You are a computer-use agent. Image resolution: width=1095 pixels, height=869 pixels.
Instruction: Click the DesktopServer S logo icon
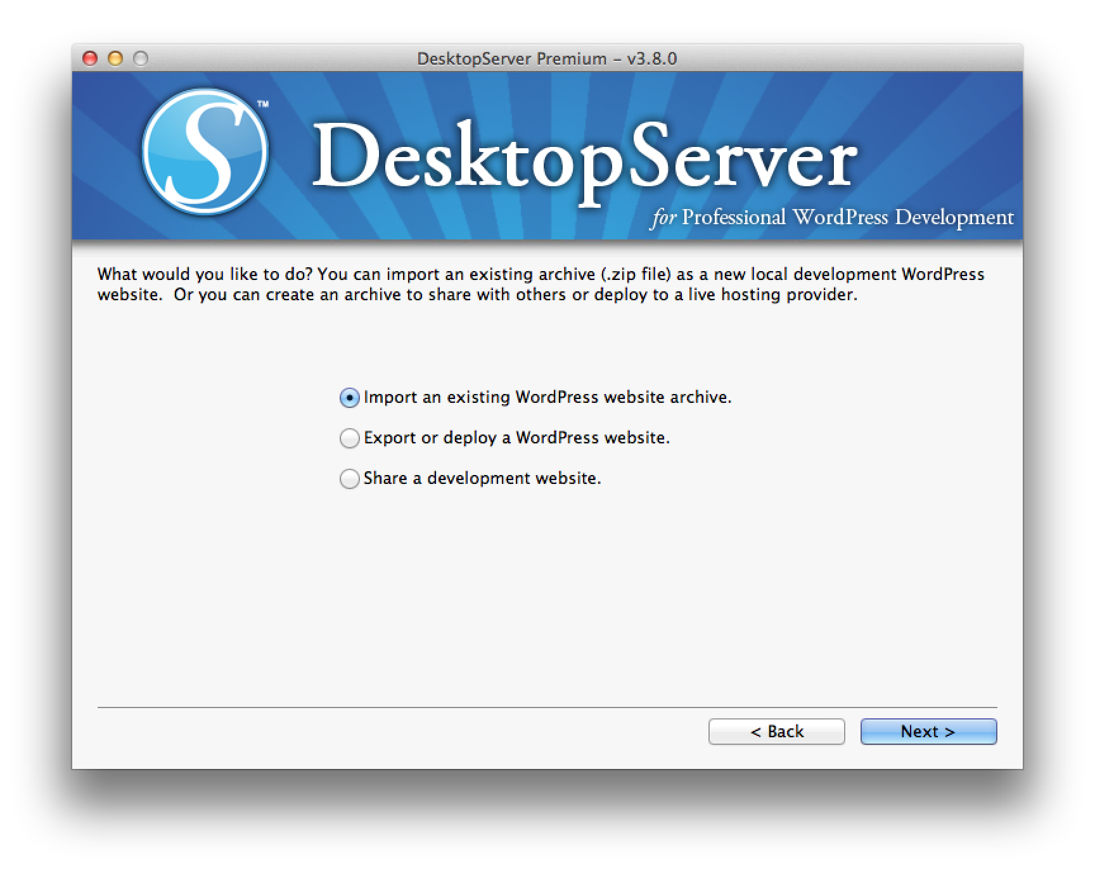[x=205, y=151]
